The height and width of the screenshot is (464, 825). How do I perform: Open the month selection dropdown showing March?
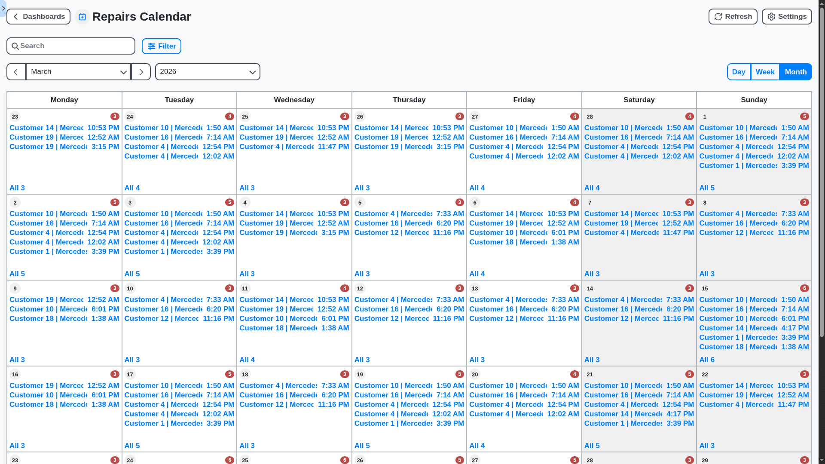pyautogui.click(x=78, y=72)
